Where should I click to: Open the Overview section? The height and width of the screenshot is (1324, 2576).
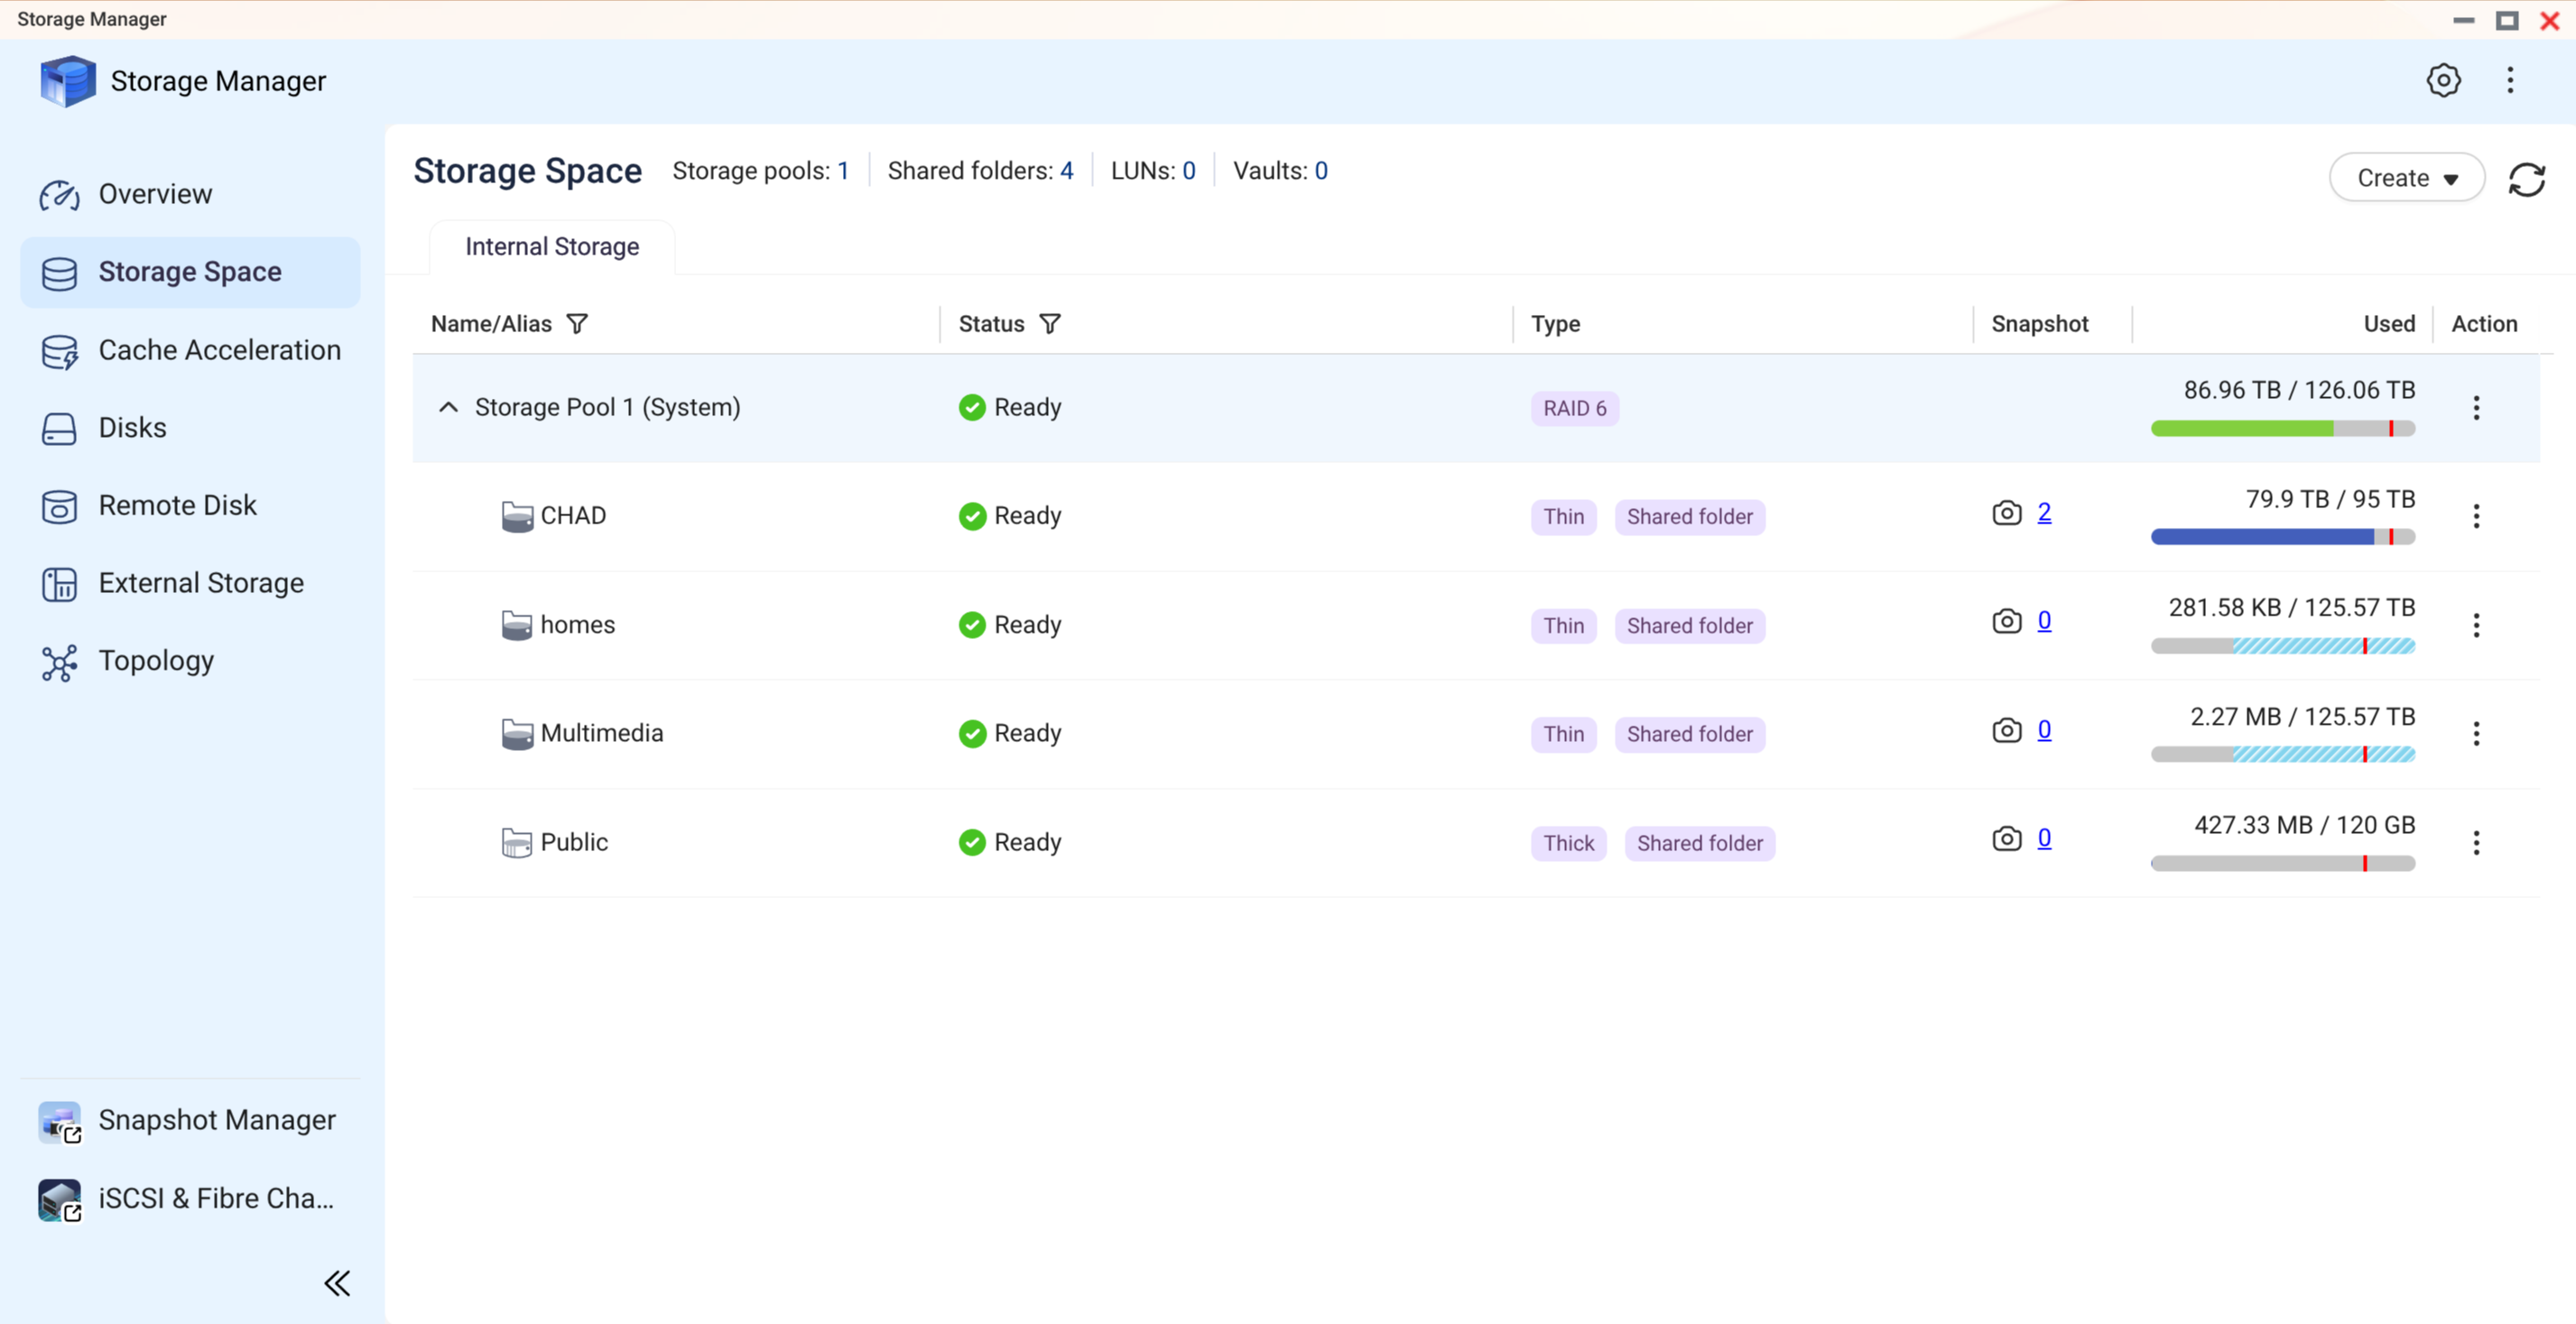tap(190, 194)
